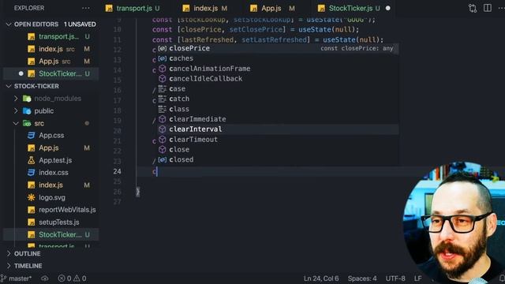This screenshot has width=505, height=284.
Task: Click line number 24 in gutter
Action: 118,172
